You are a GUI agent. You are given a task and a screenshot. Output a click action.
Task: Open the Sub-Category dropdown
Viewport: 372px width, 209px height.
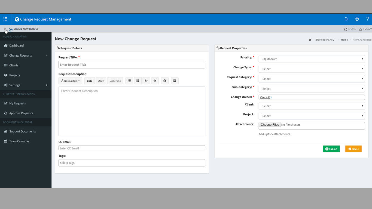pyautogui.click(x=312, y=89)
